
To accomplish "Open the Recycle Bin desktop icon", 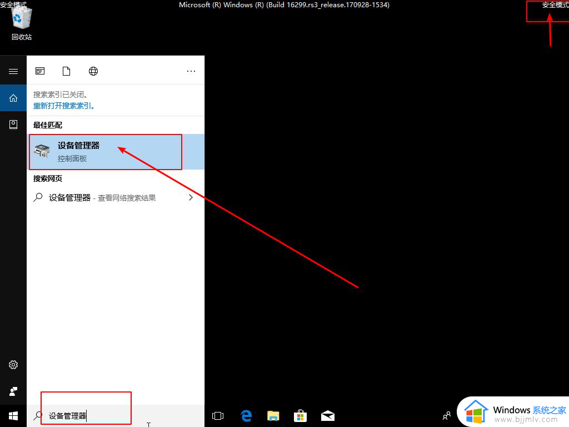I will [22, 23].
